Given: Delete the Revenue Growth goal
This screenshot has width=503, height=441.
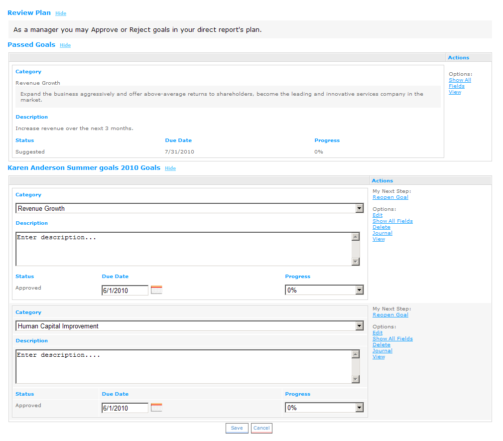Looking at the screenshot, I should (x=381, y=227).
